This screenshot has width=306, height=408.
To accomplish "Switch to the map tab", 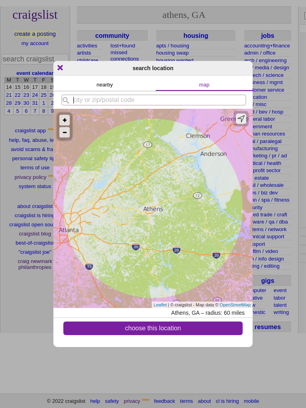I will tap(204, 85).
